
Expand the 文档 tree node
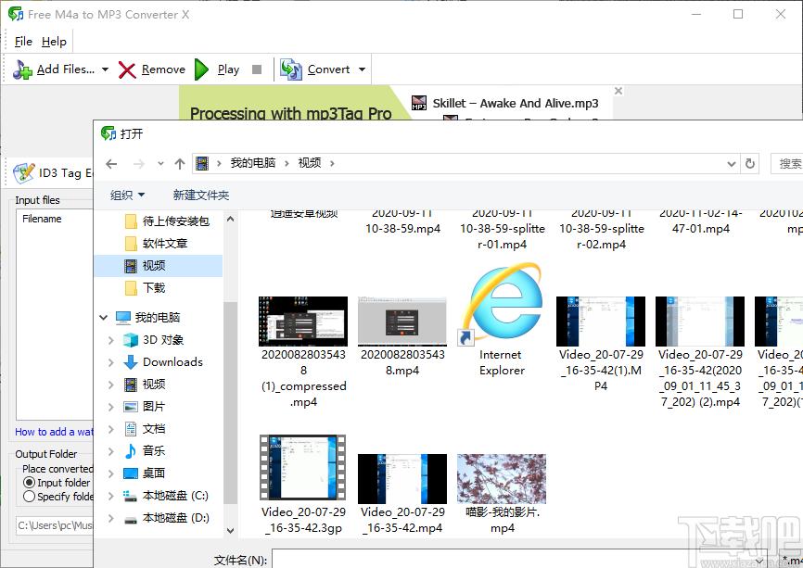click(x=110, y=429)
